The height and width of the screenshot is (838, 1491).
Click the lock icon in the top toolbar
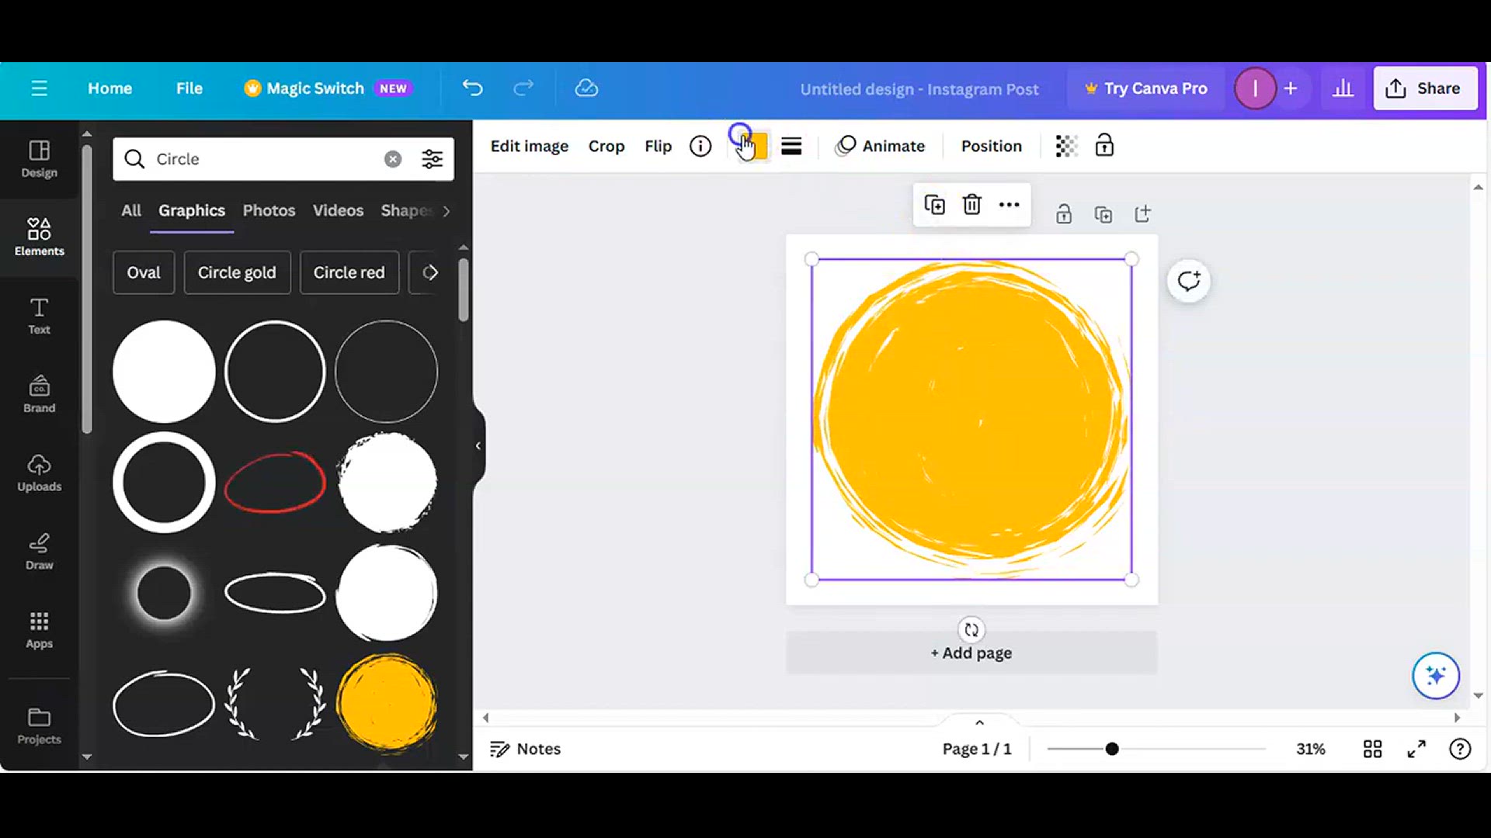pos(1104,146)
